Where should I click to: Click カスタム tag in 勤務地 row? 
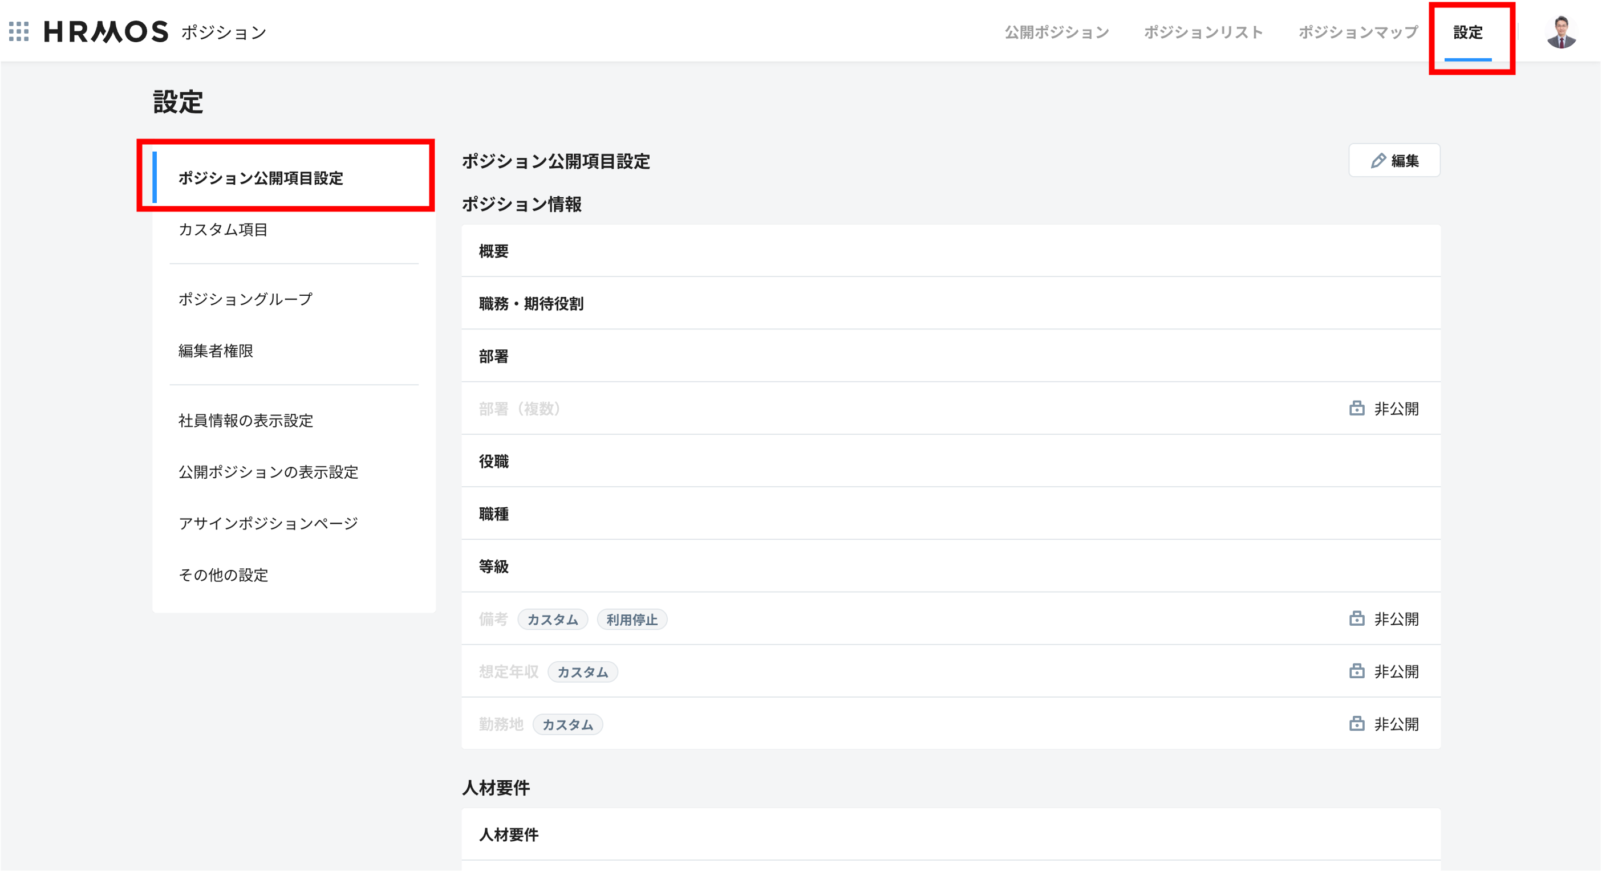pos(567,724)
